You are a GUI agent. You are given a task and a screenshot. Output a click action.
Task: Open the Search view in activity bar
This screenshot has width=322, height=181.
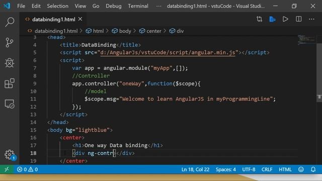click(10, 22)
